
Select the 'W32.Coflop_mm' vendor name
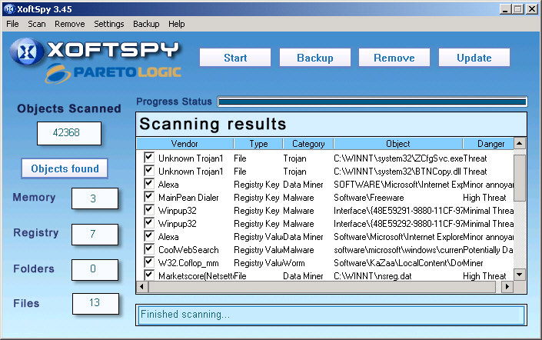188,263
